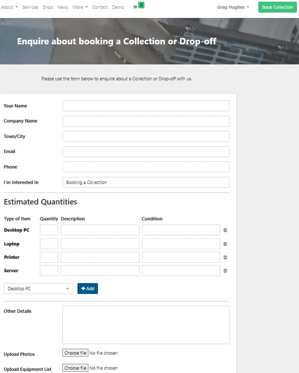
Task: Open the Desktop PC item type selector
Action: point(39,289)
